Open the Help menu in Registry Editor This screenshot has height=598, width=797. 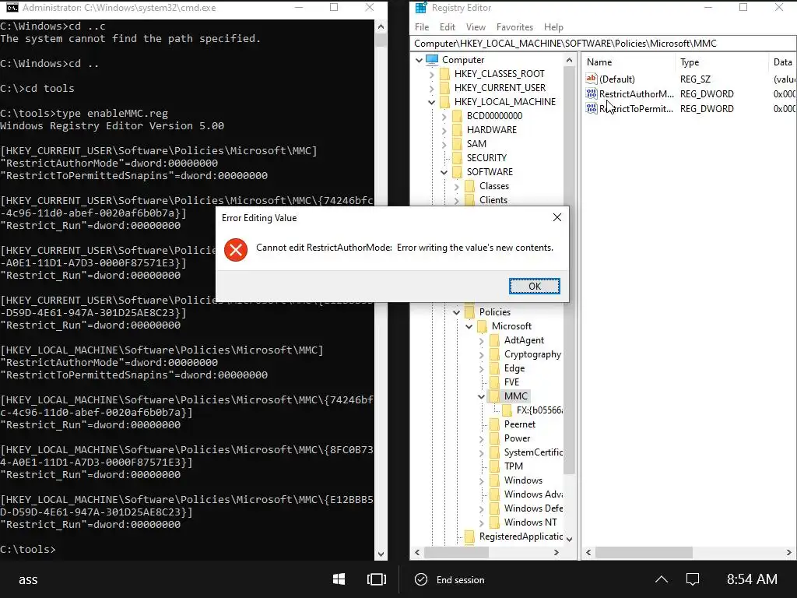[553, 27]
